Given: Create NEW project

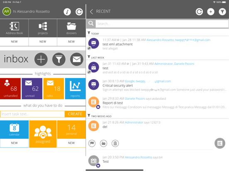Looking at the screenshot, I should 43,42.
